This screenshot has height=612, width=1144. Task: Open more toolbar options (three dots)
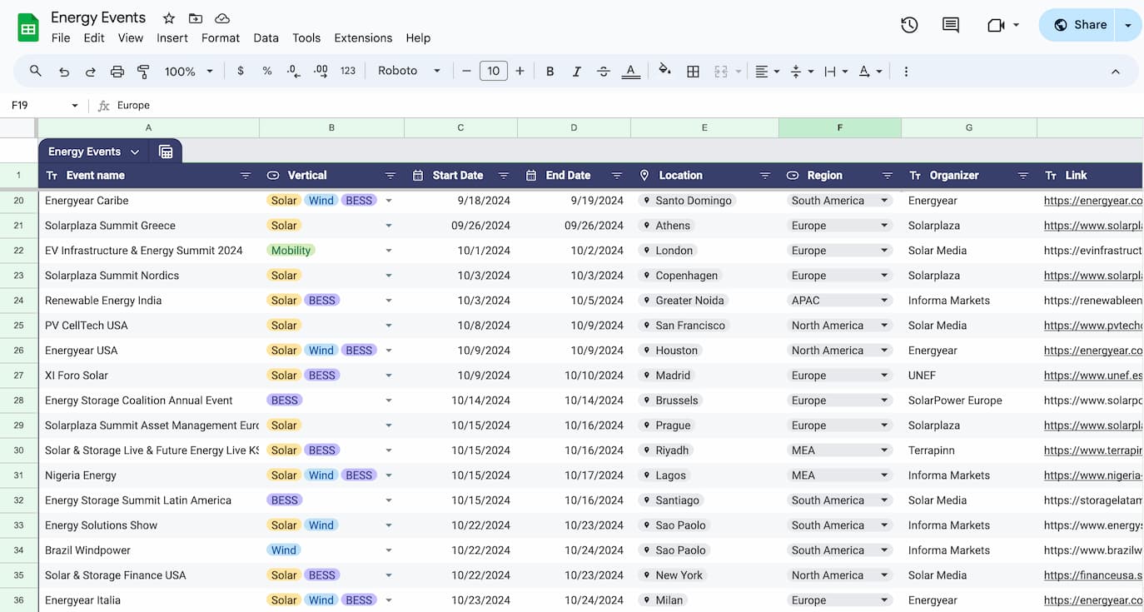tap(906, 72)
